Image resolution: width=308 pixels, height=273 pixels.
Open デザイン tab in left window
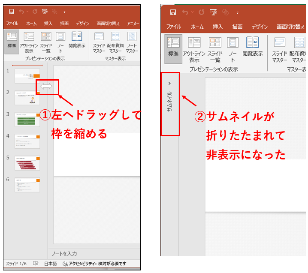click(x=82, y=24)
